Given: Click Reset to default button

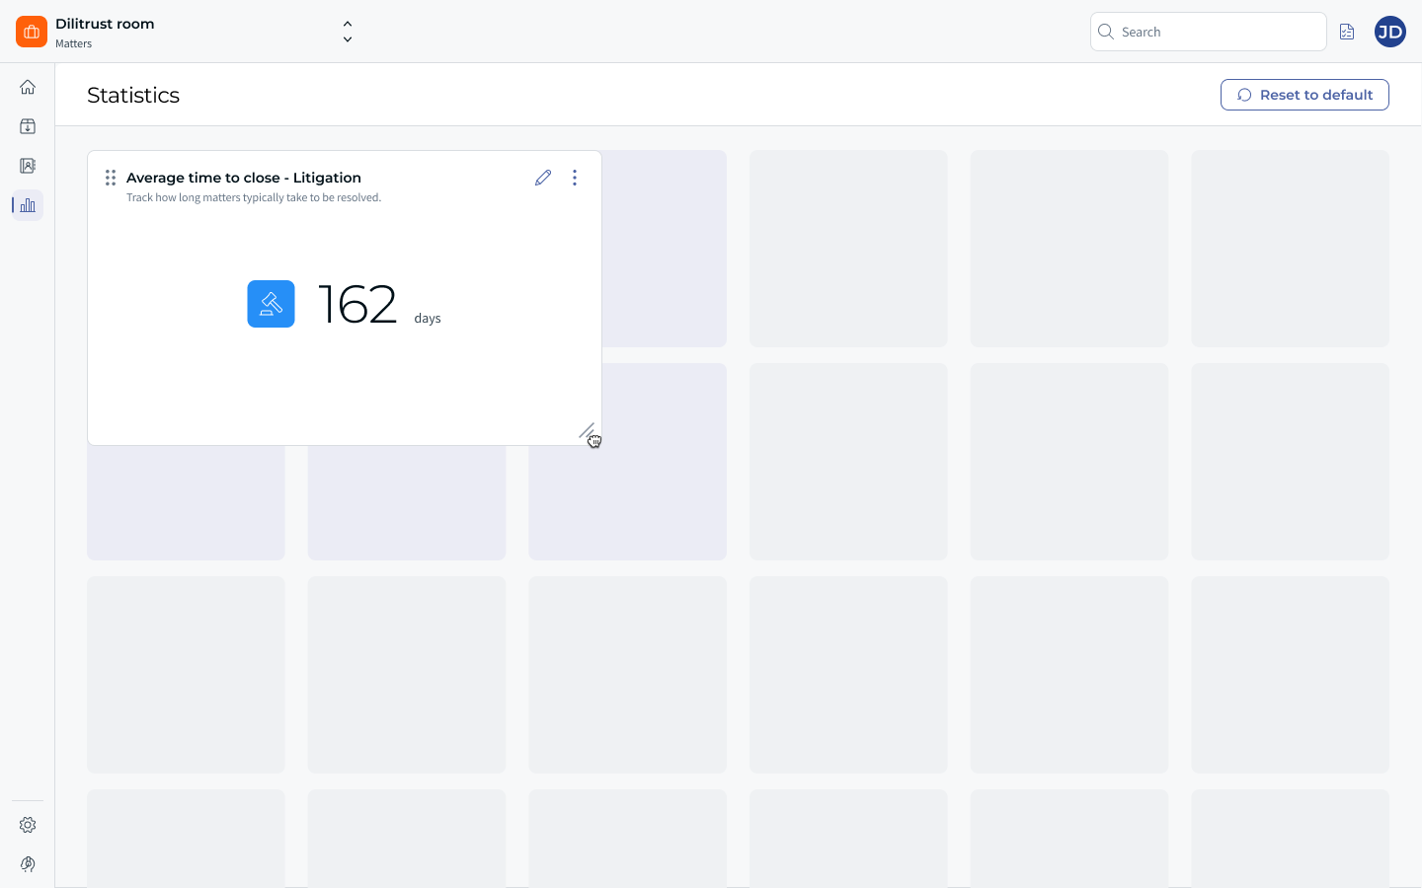Looking at the screenshot, I should point(1304,95).
